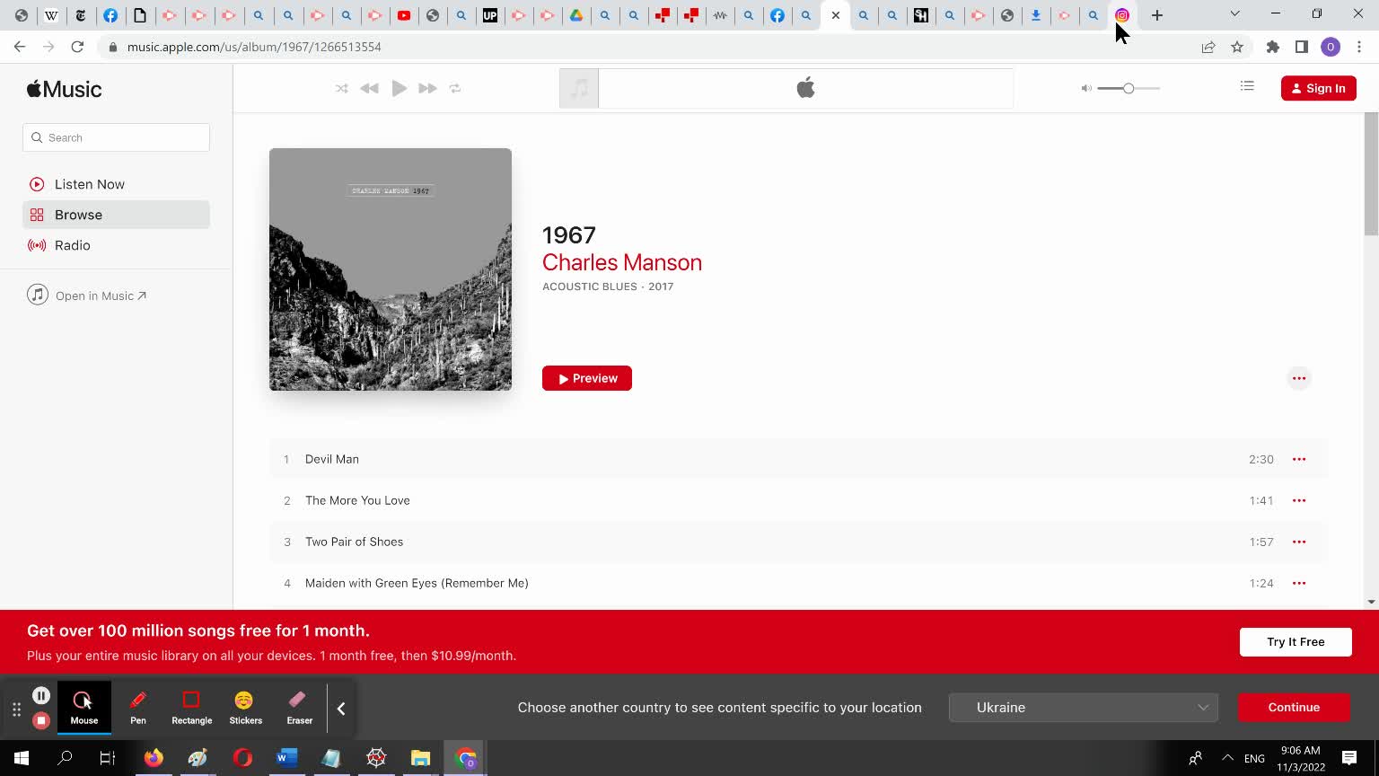Skip to previous track button

tap(369, 88)
